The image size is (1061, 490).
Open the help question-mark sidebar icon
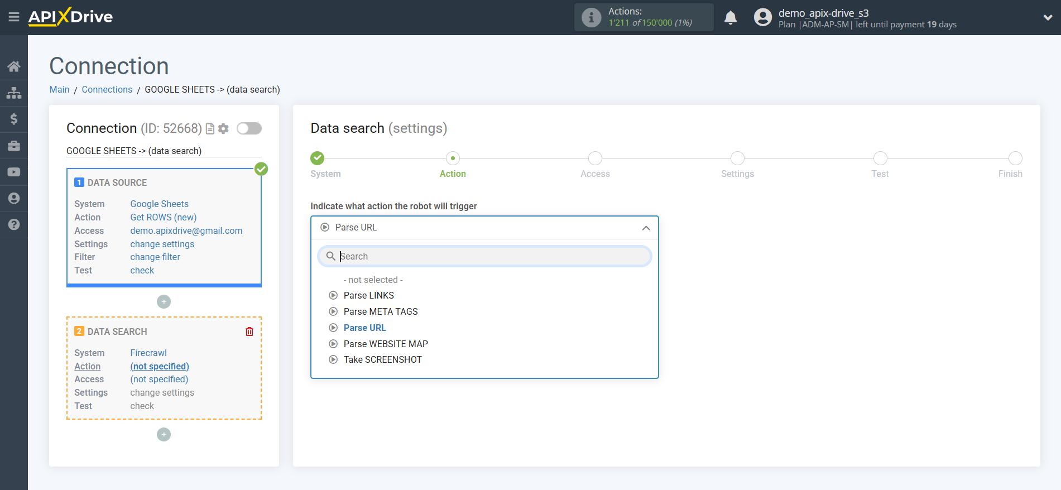click(x=14, y=224)
